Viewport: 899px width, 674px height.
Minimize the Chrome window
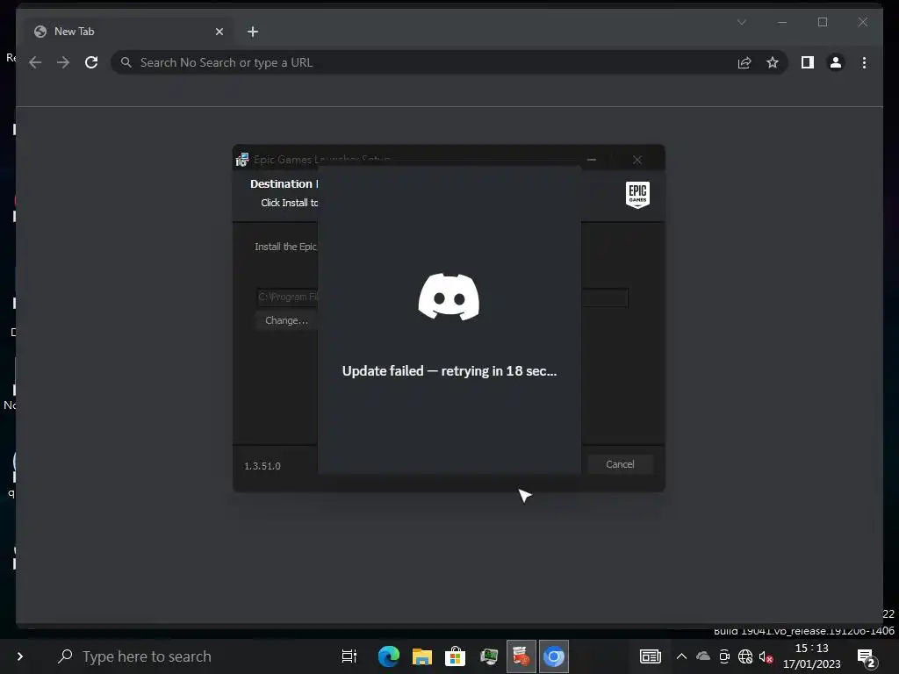[782, 22]
